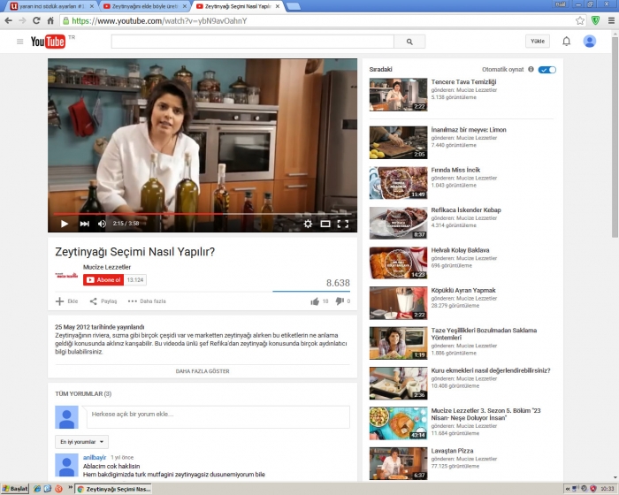Click the Yükle upload button

pos(538,41)
